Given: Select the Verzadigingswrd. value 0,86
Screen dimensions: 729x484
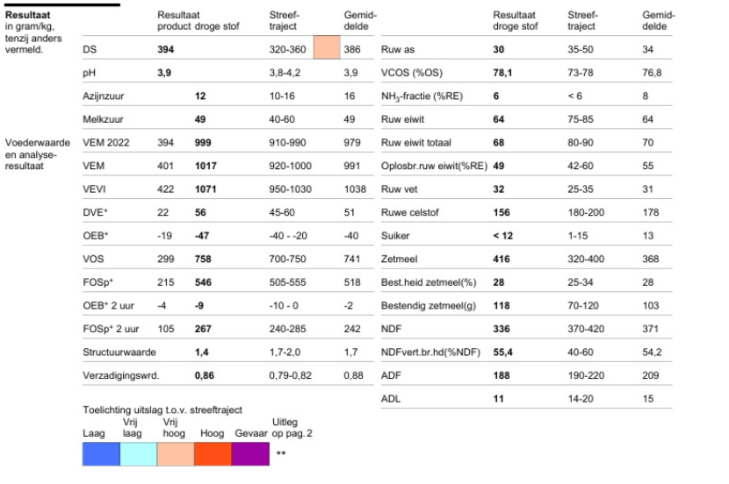Looking at the screenshot, I should [x=204, y=375].
